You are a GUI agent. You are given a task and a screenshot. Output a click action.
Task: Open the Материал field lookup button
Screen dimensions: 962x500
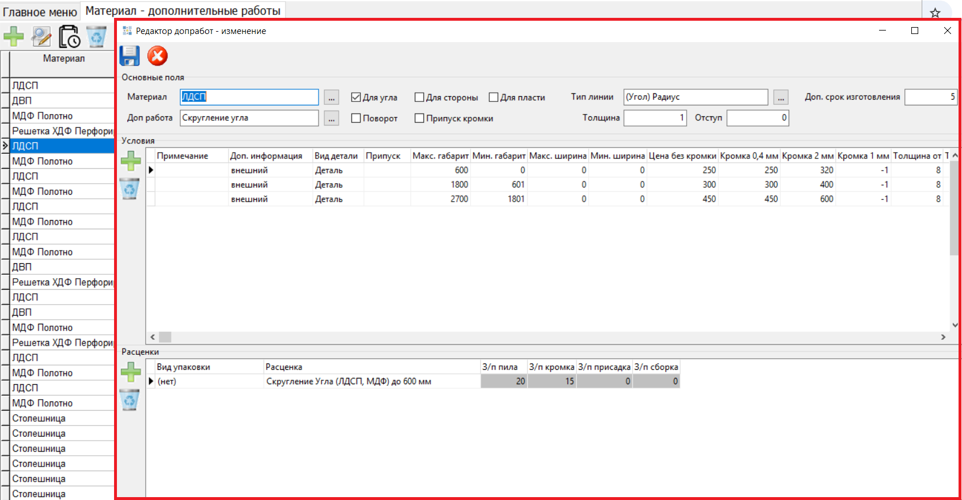pyautogui.click(x=331, y=97)
